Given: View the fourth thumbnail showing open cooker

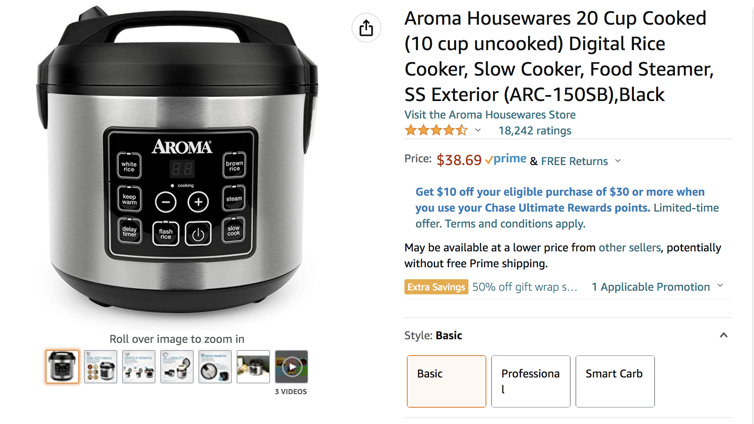Looking at the screenshot, I should [x=177, y=367].
